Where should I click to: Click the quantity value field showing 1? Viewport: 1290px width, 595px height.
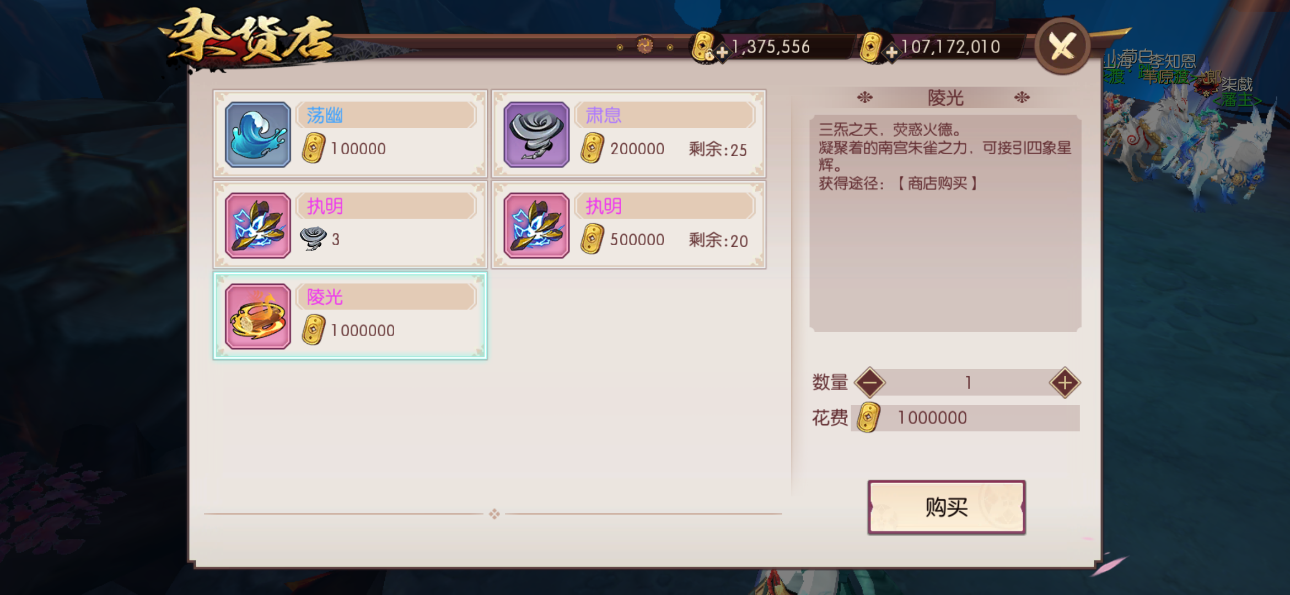968,382
